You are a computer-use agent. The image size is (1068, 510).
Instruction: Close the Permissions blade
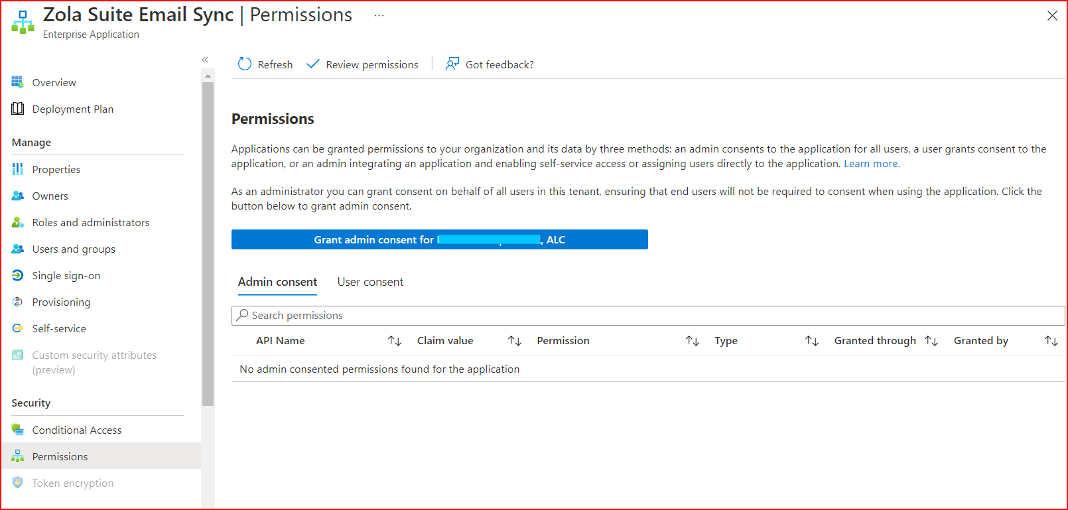point(1052,15)
